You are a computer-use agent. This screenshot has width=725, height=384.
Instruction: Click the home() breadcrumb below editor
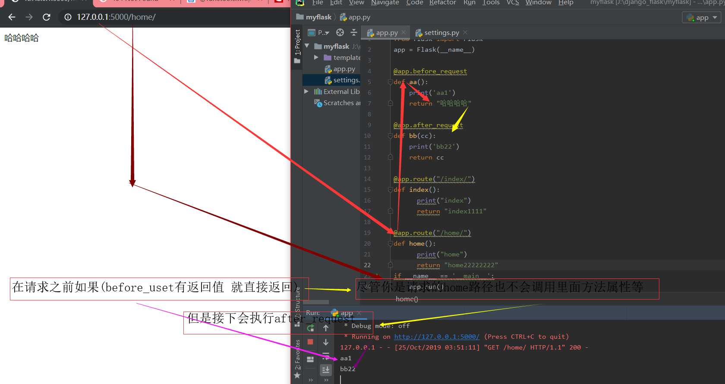click(407, 299)
